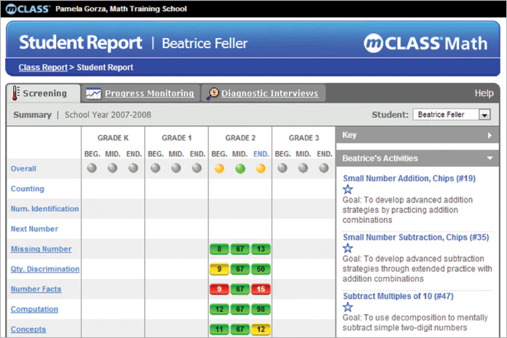Screen dimensions: 507x338
Task: Click the Diagnostic Interviews face icon
Action: pyautogui.click(x=213, y=93)
